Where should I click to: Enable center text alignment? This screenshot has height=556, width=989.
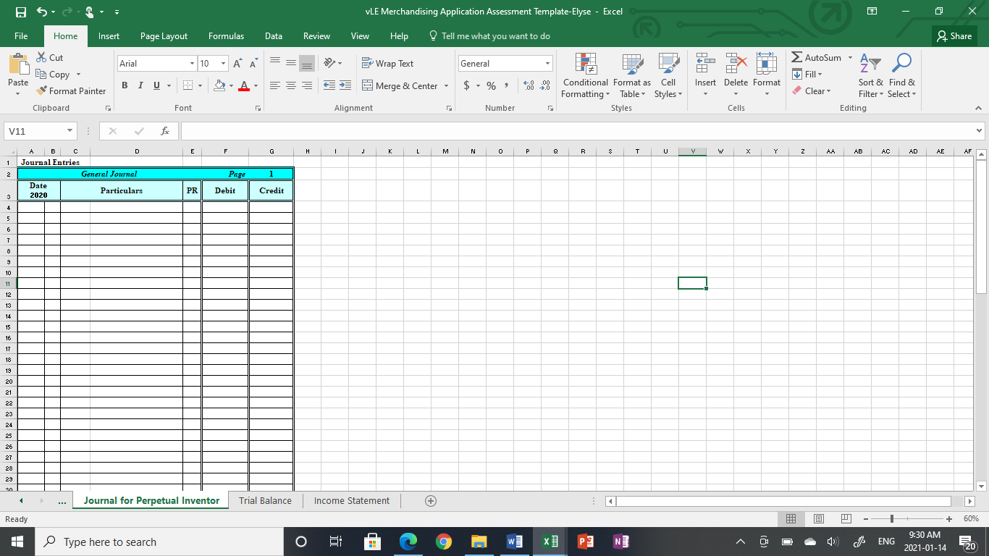(291, 85)
